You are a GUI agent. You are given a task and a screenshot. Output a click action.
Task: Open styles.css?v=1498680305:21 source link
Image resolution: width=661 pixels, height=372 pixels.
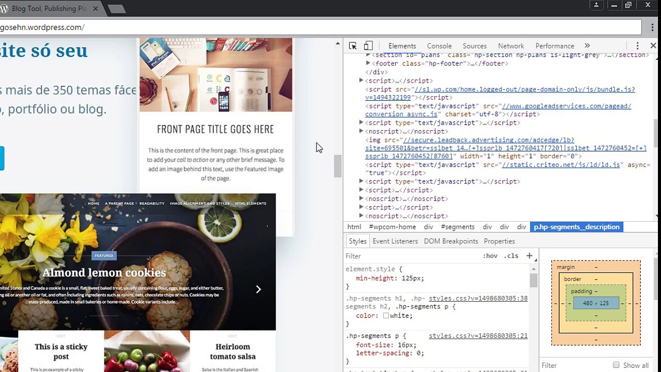tap(478, 336)
